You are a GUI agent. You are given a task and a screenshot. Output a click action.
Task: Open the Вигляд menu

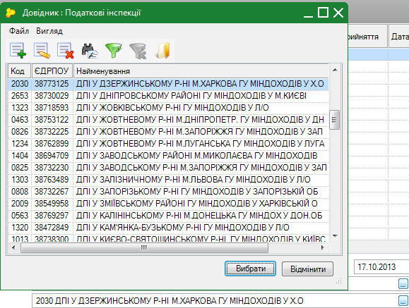49,31
